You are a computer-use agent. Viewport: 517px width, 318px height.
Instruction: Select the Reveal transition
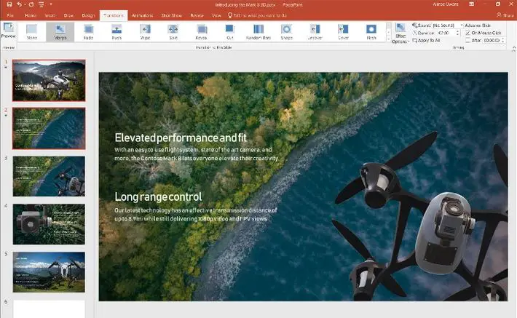[x=202, y=32]
